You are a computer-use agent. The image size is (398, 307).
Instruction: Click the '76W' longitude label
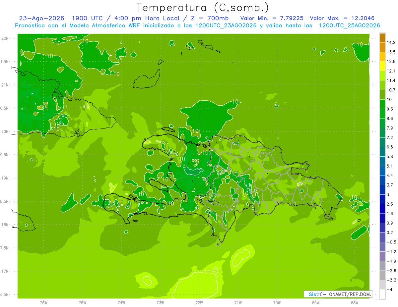point(43,302)
